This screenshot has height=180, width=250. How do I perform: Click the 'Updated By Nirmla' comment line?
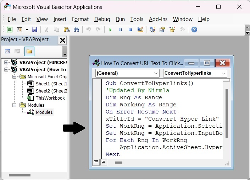click(x=138, y=90)
